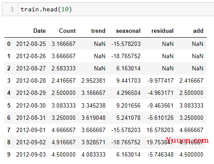Click add value 3.083333 in row 5
The image size is (214, 164).
(x=191, y=105)
